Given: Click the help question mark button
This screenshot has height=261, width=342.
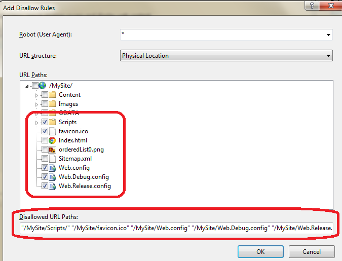Looking at the screenshot, I should 312,6.
